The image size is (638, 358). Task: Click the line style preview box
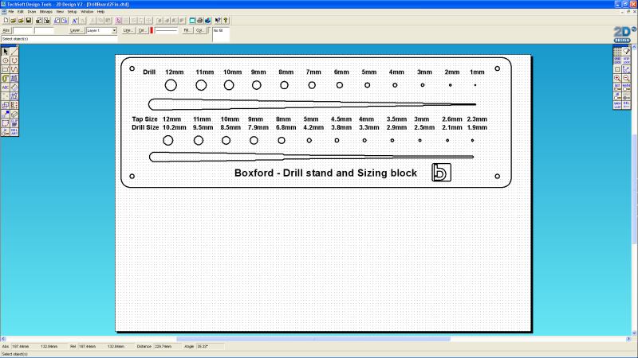(167, 30)
